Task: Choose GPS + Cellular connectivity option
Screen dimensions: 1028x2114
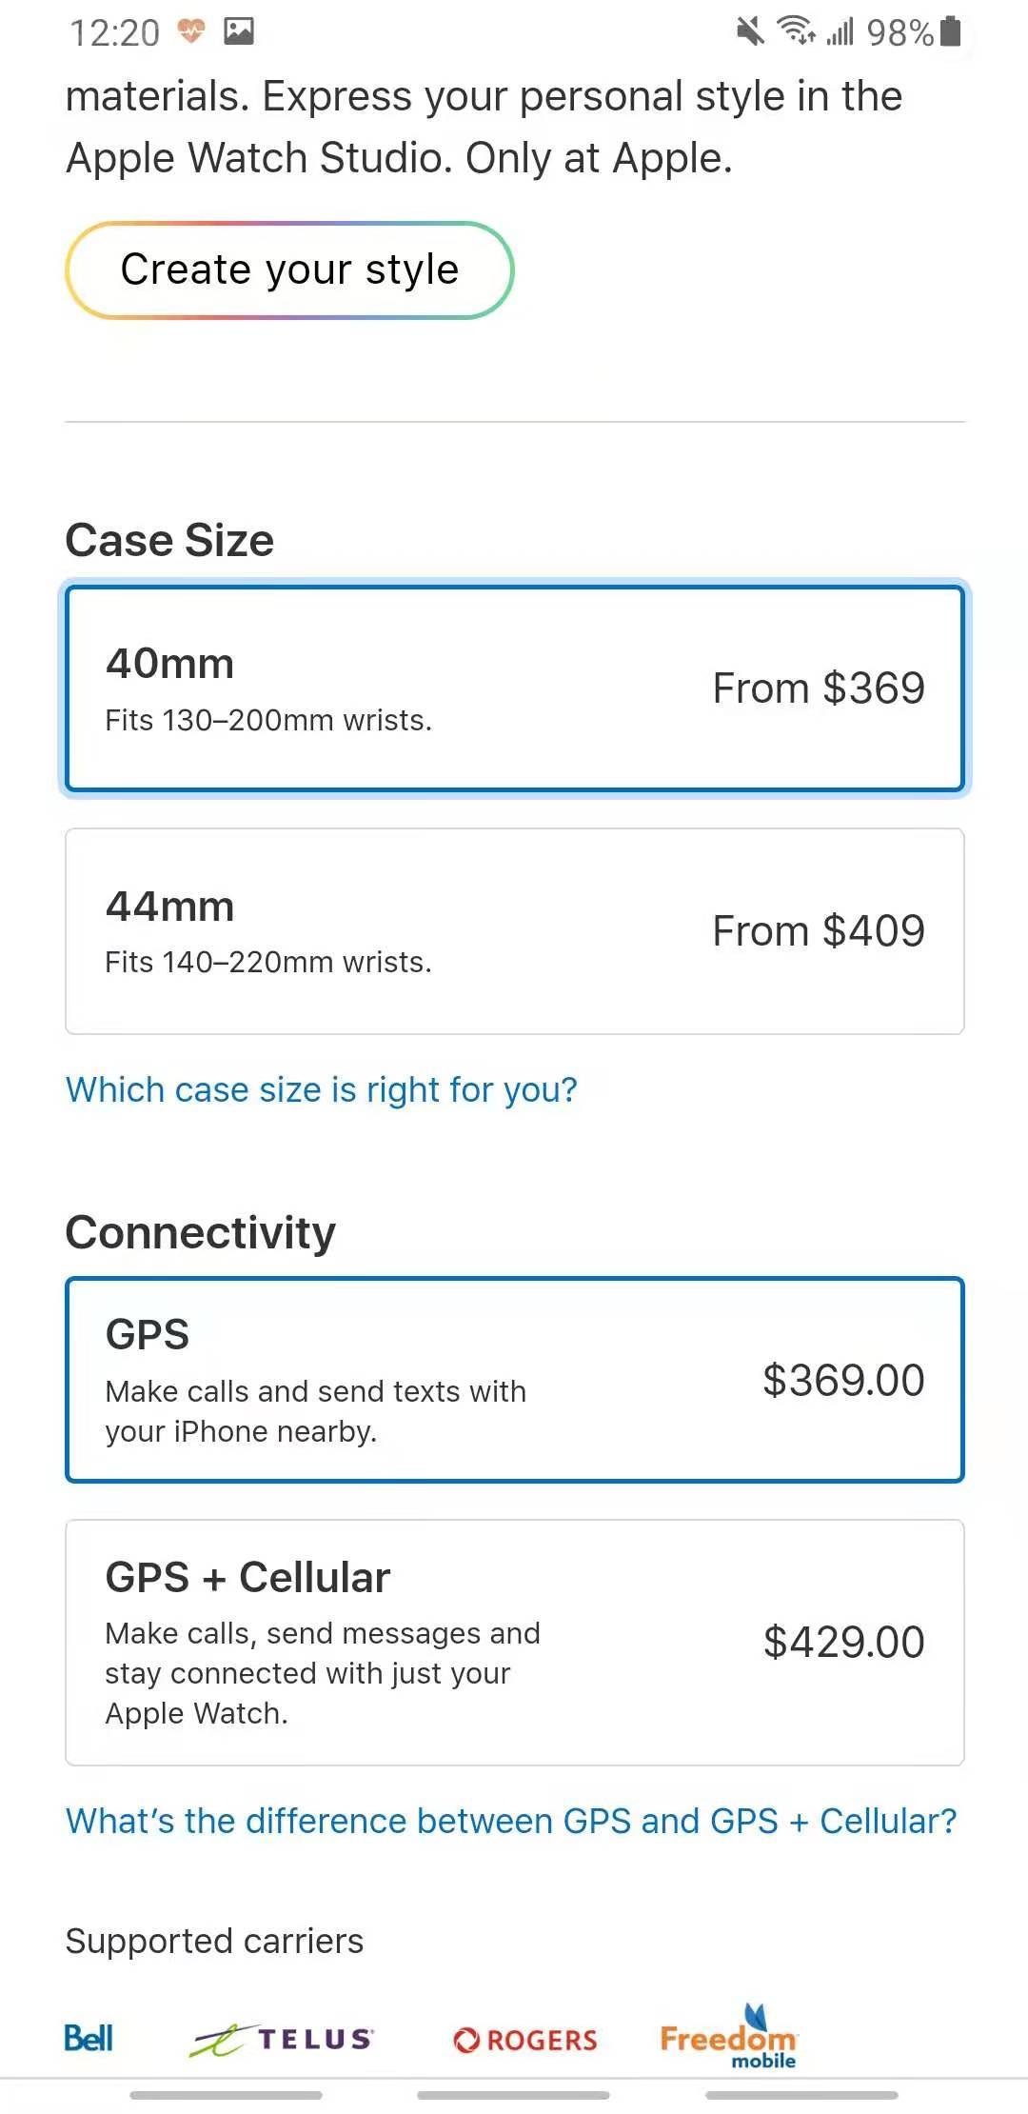Action: 514,1643
